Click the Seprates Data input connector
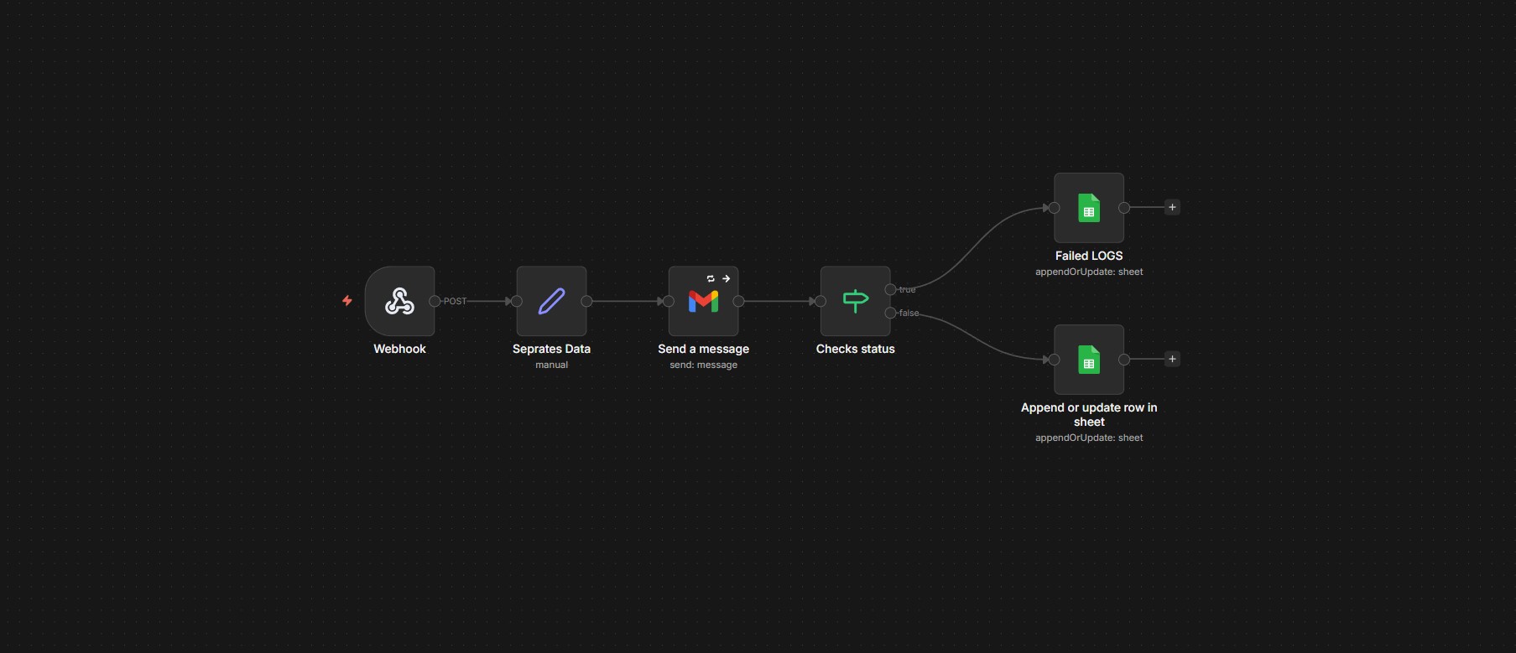This screenshot has width=1516, height=653. pyautogui.click(x=517, y=301)
